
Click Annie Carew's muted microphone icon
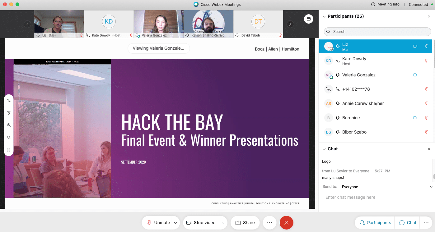pyautogui.click(x=426, y=103)
